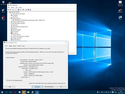This screenshot has width=125, height=94.
Task: Open File menu in Device Manager
Action: (9, 8)
